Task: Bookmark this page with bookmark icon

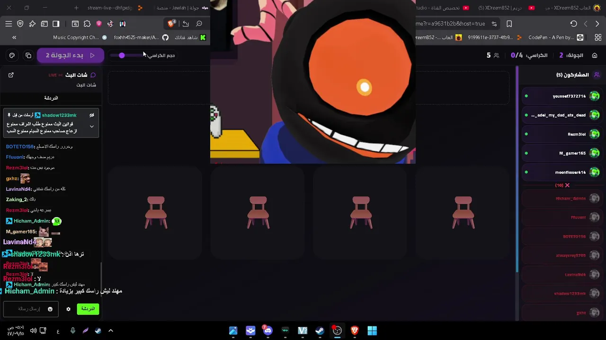Action: pos(509,24)
